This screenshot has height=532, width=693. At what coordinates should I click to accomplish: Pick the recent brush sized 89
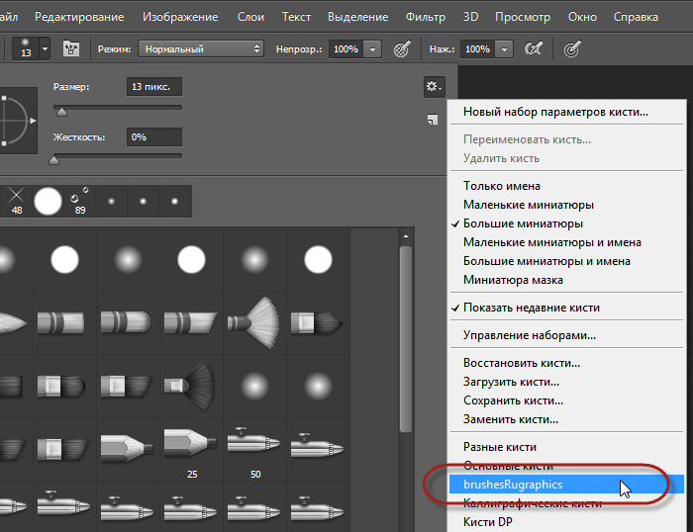(79, 201)
